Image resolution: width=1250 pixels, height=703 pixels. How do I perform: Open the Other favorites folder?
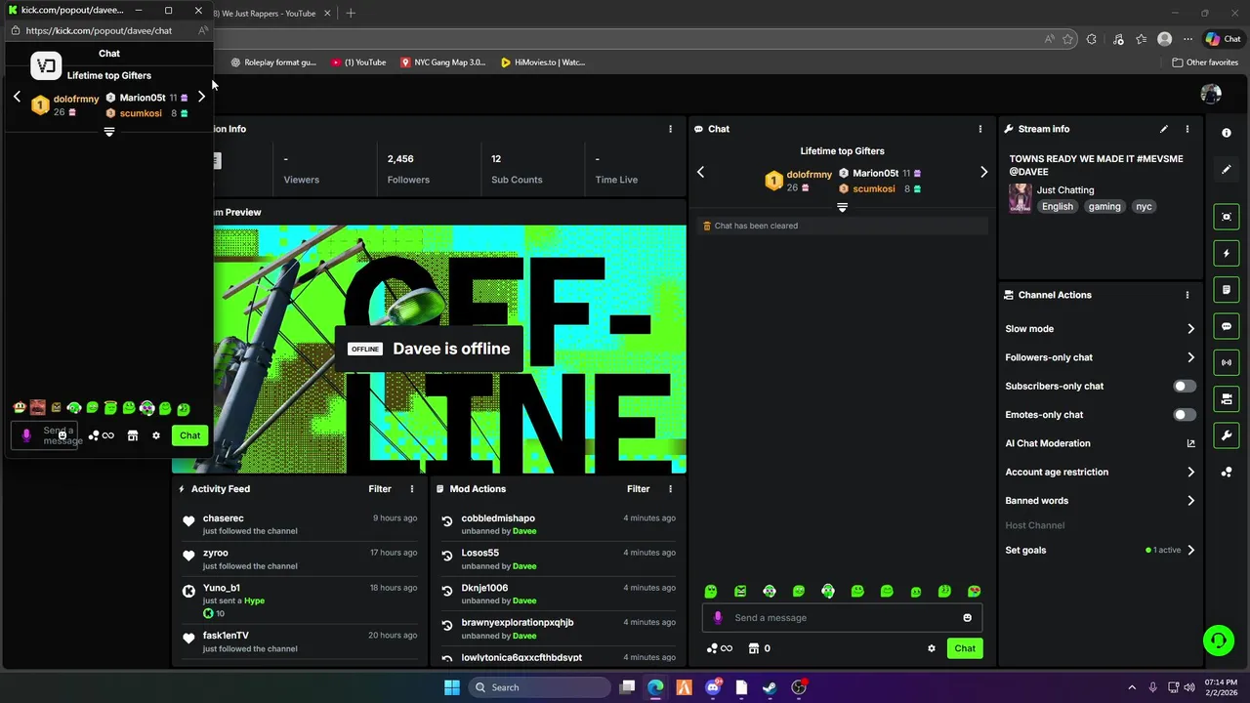1205,62
